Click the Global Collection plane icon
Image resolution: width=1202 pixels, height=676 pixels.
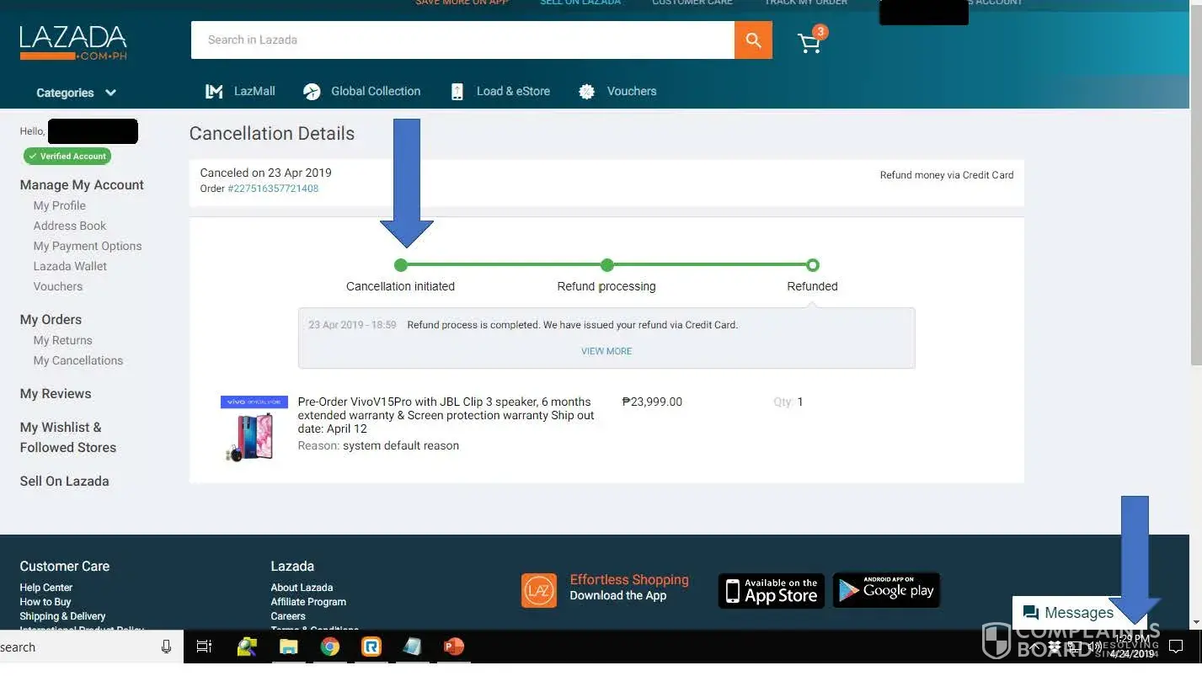[312, 92]
